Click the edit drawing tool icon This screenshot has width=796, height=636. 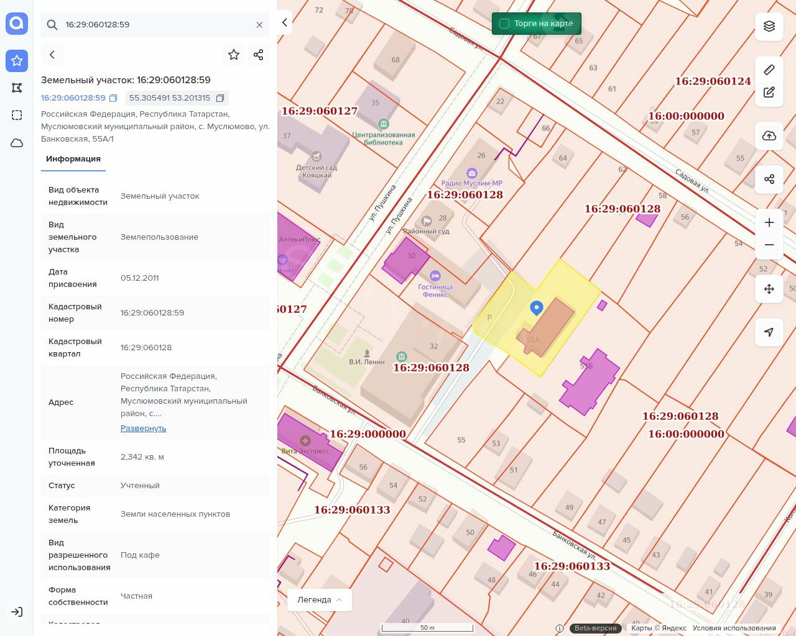point(769,93)
